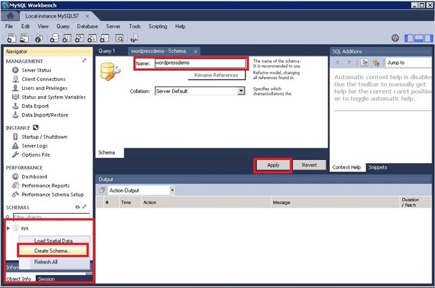435x288 pixels.
Task: Select the sys schema
Action: [x=24, y=228]
